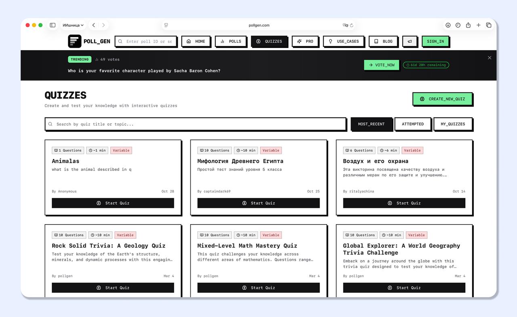Select the MOST_RECENT filter tab
Image resolution: width=517 pixels, height=317 pixels.
point(371,124)
